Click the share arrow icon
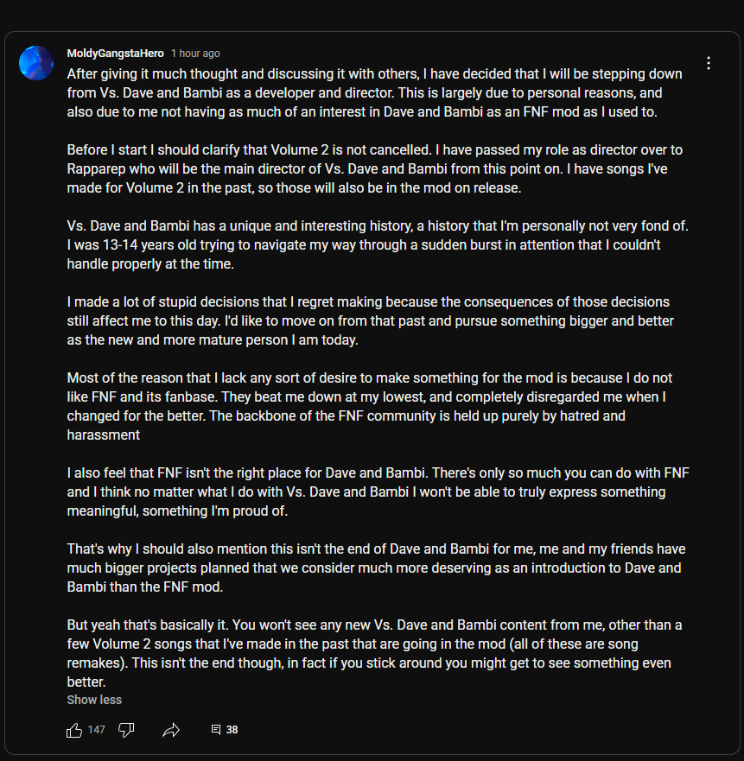 click(x=171, y=730)
